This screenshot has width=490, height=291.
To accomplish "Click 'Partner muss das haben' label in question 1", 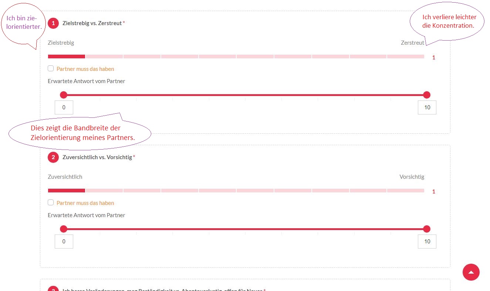I will [x=85, y=69].
